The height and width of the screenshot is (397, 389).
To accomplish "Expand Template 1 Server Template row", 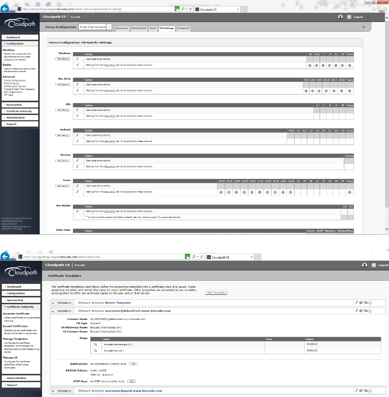I will tap(53, 303).
